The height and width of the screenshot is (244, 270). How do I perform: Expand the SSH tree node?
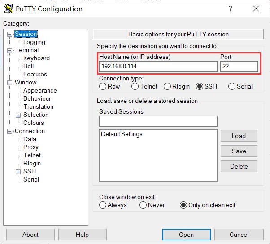[x=18, y=172]
